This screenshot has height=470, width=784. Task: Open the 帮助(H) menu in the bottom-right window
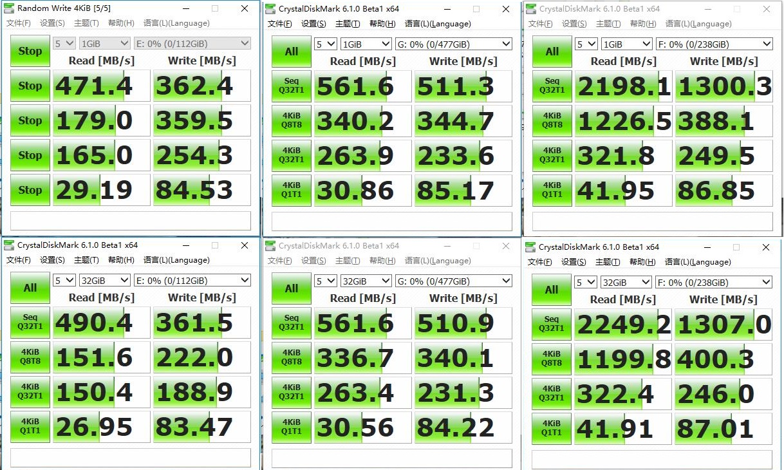(642, 261)
